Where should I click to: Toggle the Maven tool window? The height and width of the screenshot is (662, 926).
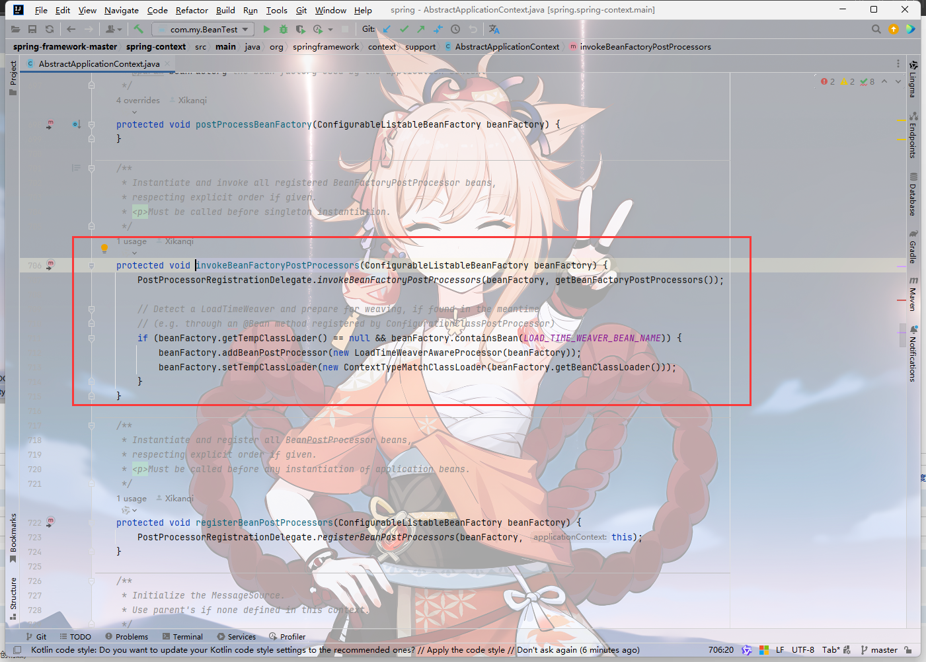point(913,294)
